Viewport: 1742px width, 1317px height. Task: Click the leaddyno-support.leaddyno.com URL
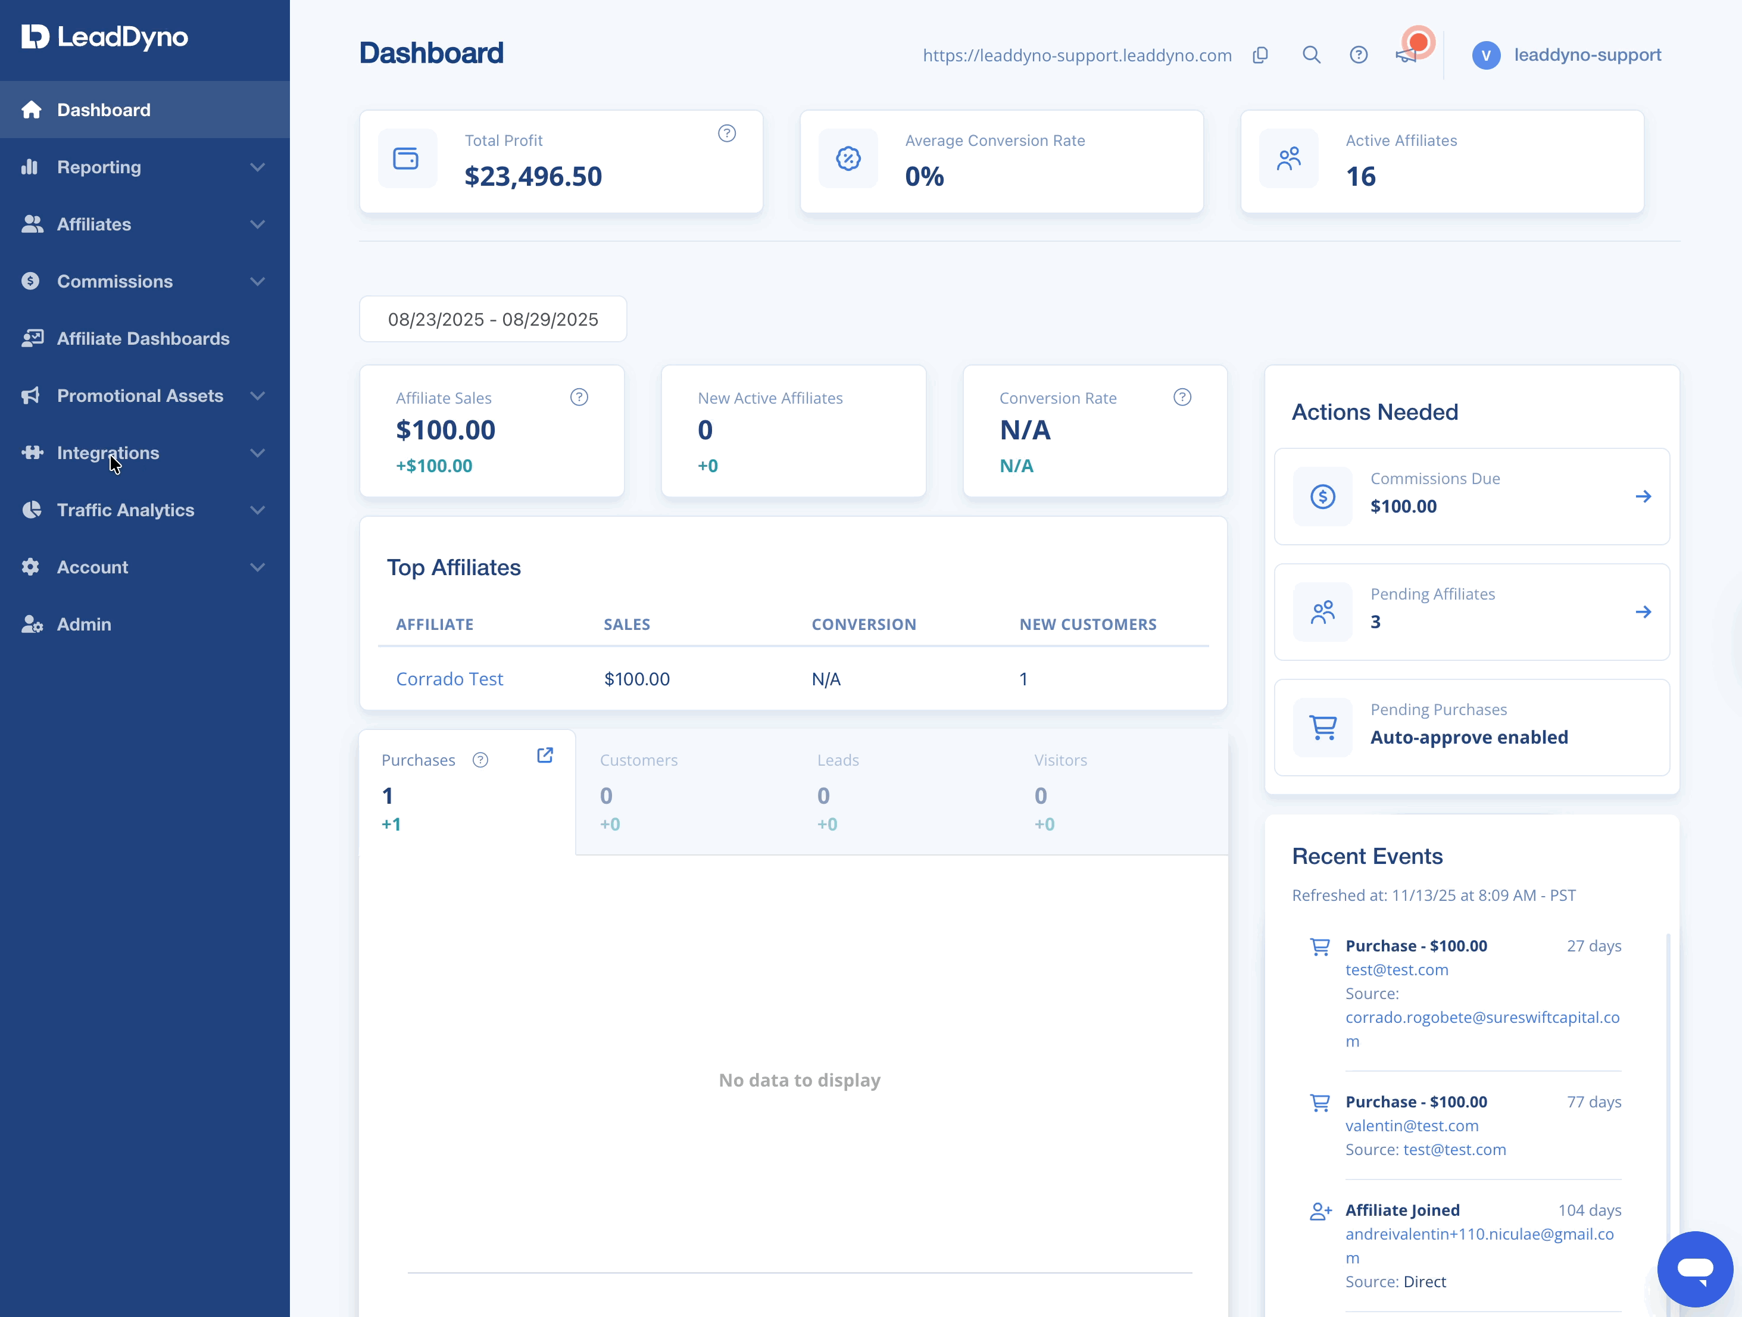tap(1078, 55)
